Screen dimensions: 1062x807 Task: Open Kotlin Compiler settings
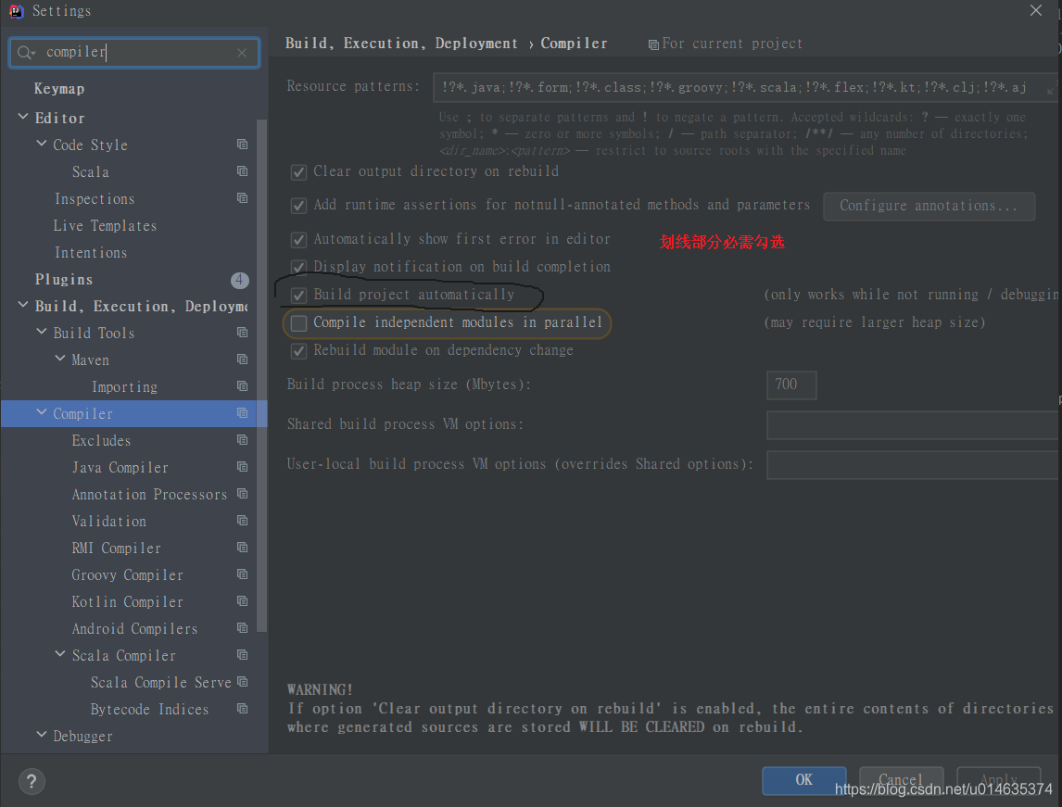click(x=127, y=602)
